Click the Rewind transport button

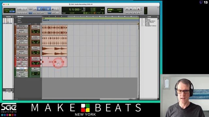click(131, 13)
